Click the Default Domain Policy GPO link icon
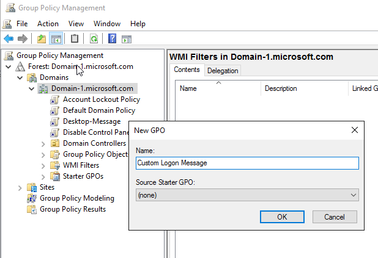Viewport: 378px width, 258px height. 54,110
